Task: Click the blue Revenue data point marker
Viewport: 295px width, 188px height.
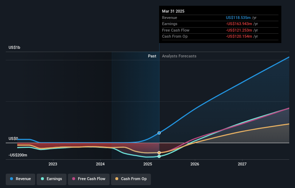Action: [x=159, y=133]
